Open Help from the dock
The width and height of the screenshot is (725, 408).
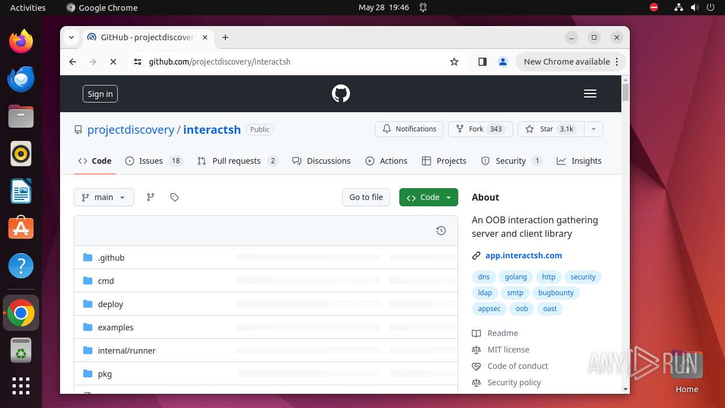click(x=21, y=266)
